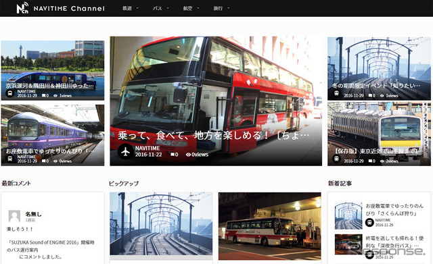Click the train icon on the purple train article
This screenshot has width=433, height=264.
10,159
